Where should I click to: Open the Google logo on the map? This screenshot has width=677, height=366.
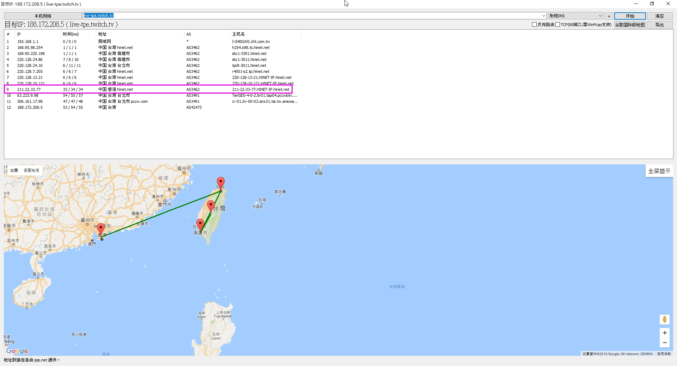click(17, 351)
